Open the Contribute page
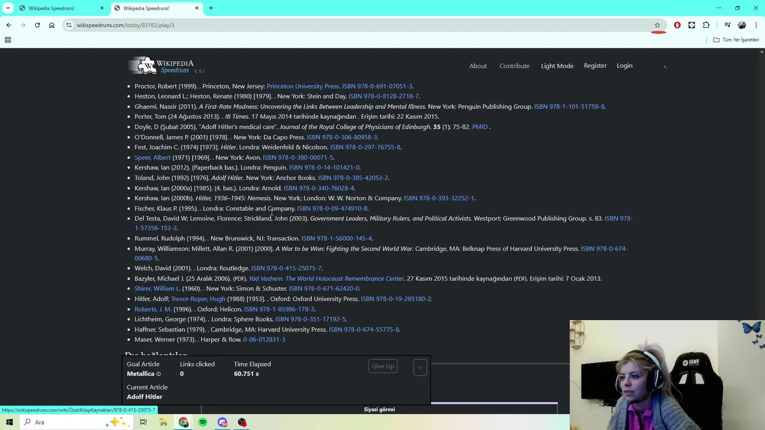Viewport: 765px width, 430px height. [515, 66]
